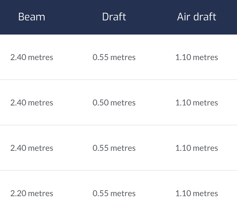Screen dimensions: 237x215
Task: Click the divider line below the 0.50 draft row
Action: [x=118, y=125]
